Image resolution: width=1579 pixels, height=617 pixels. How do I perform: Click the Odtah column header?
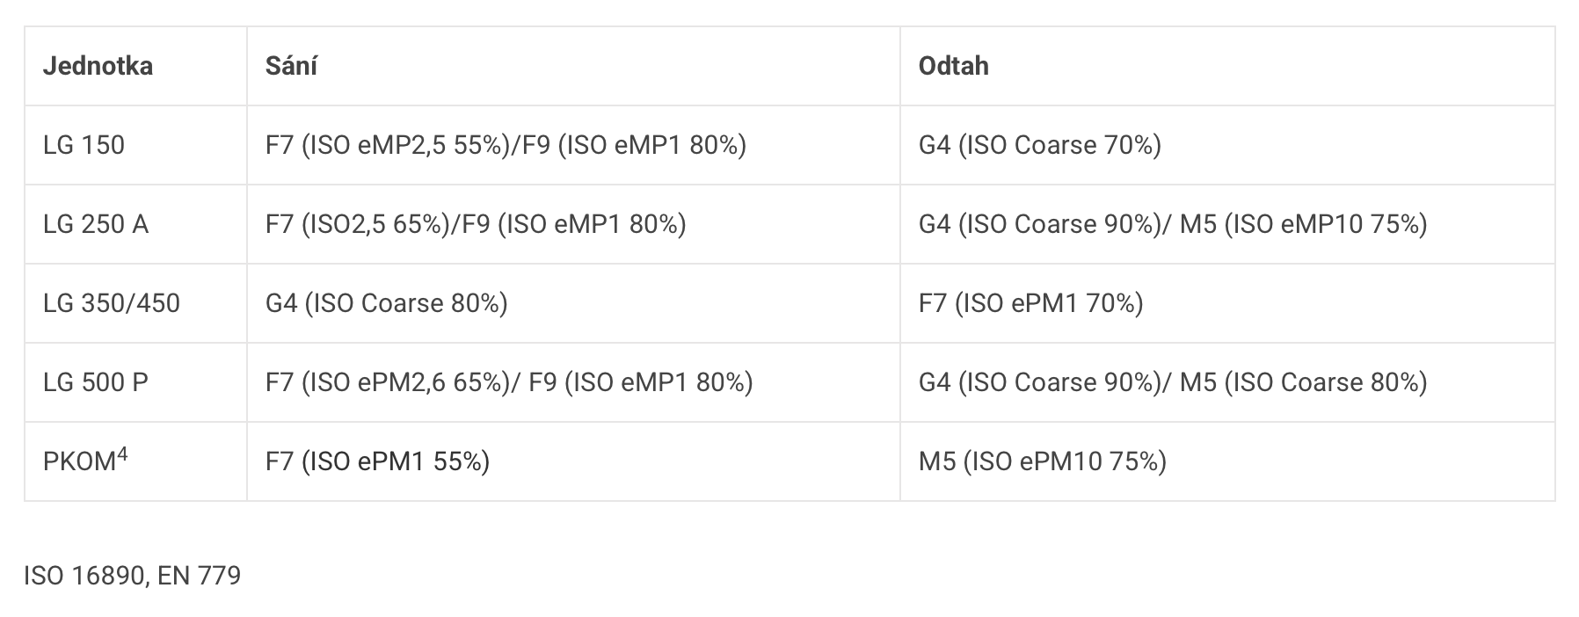tap(953, 66)
